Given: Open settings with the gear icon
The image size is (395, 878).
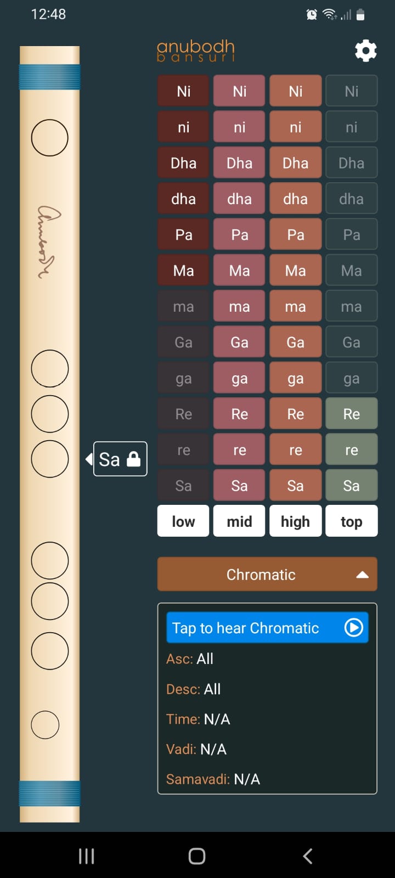Looking at the screenshot, I should pyautogui.click(x=365, y=50).
